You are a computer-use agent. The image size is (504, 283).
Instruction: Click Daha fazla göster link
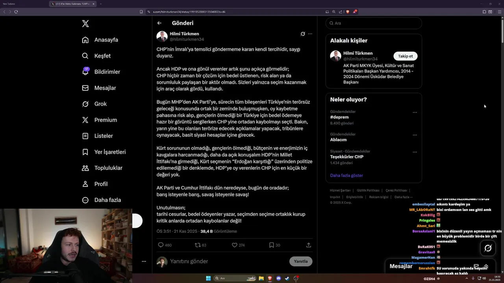346,175
